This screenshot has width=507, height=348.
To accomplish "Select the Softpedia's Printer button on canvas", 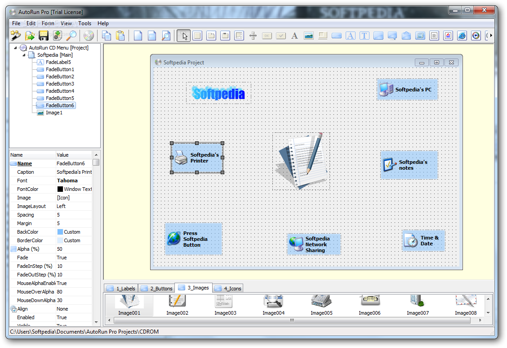I will (x=197, y=158).
